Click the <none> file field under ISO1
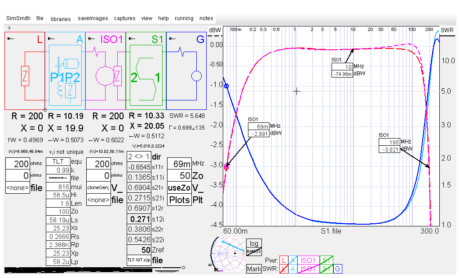This screenshot has width=460, height=278. (x=98, y=200)
